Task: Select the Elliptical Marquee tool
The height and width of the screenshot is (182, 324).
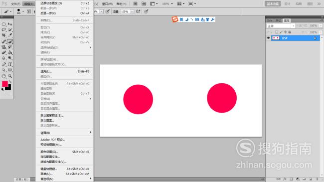Action: [4, 24]
